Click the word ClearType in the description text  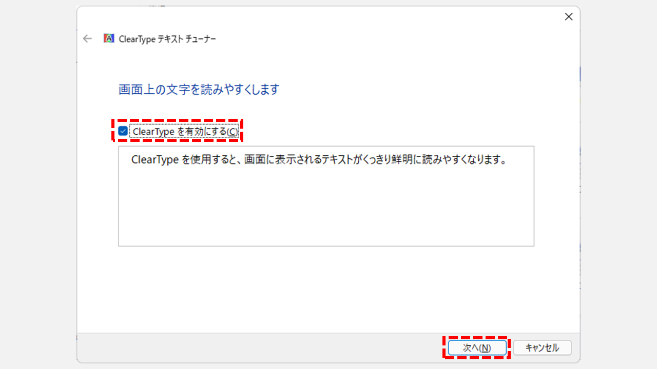point(154,159)
